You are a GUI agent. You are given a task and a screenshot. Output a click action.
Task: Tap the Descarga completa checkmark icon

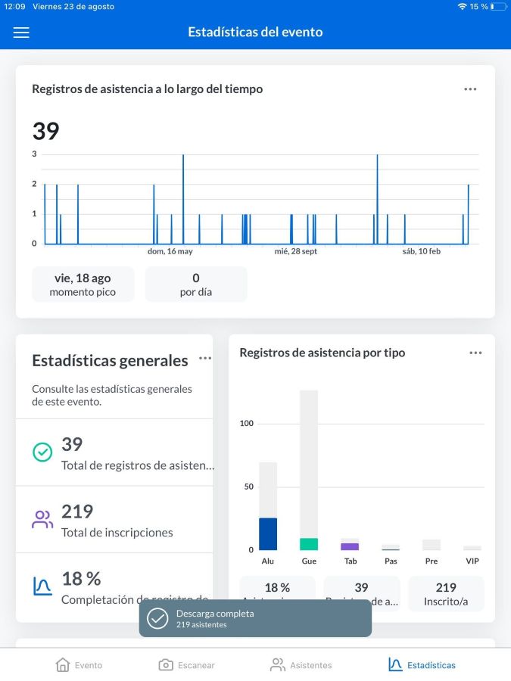(x=157, y=618)
